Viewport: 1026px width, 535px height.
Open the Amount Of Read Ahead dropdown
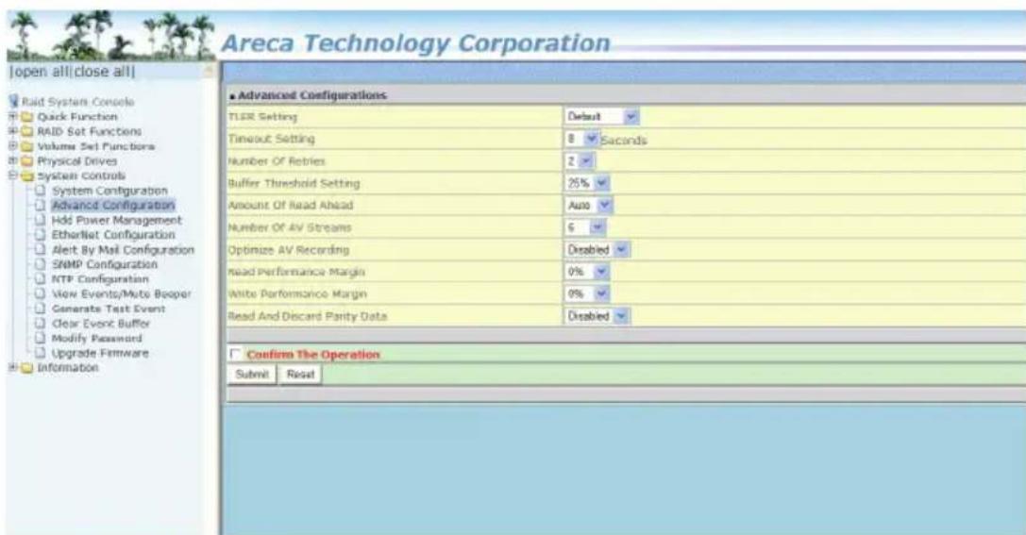(x=588, y=206)
